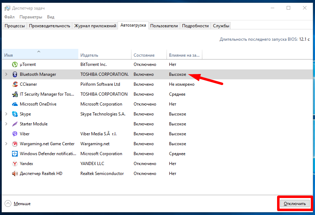This screenshot has width=315, height=215.
Task: Expand the Skype startup entry
Action: [x=6, y=114]
